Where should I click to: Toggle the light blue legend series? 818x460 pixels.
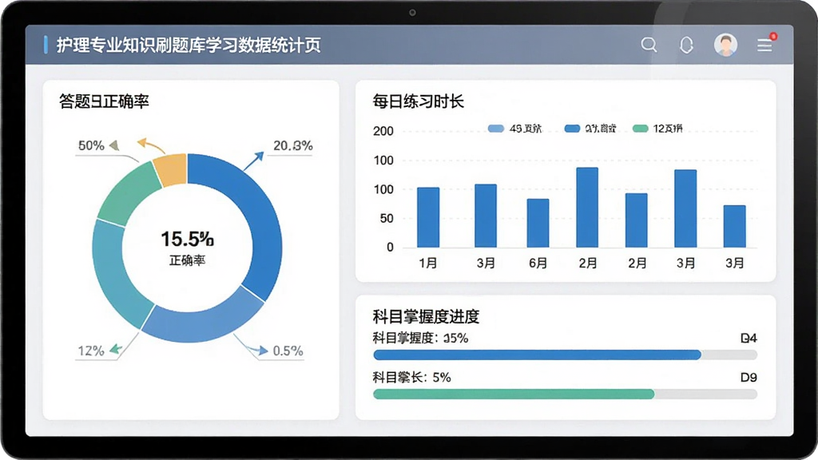[x=514, y=129]
